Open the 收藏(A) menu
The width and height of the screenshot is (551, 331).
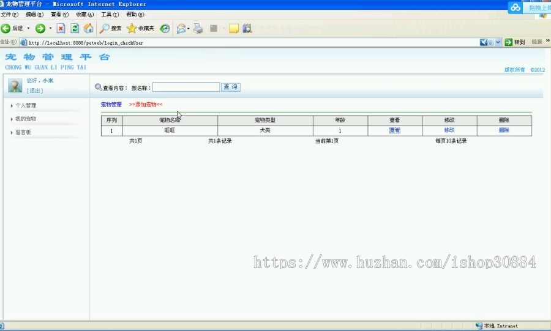pos(84,15)
